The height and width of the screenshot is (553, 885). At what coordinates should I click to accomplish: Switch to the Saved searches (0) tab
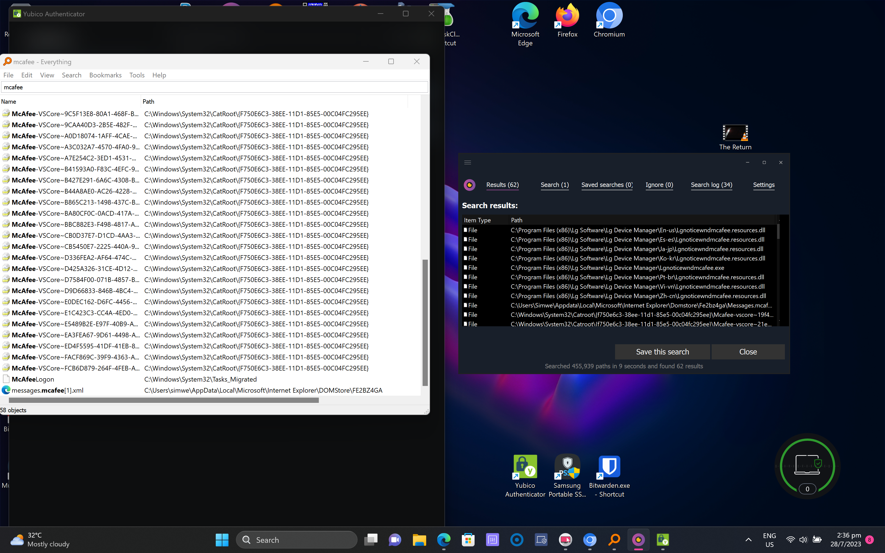pyautogui.click(x=607, y=185)
